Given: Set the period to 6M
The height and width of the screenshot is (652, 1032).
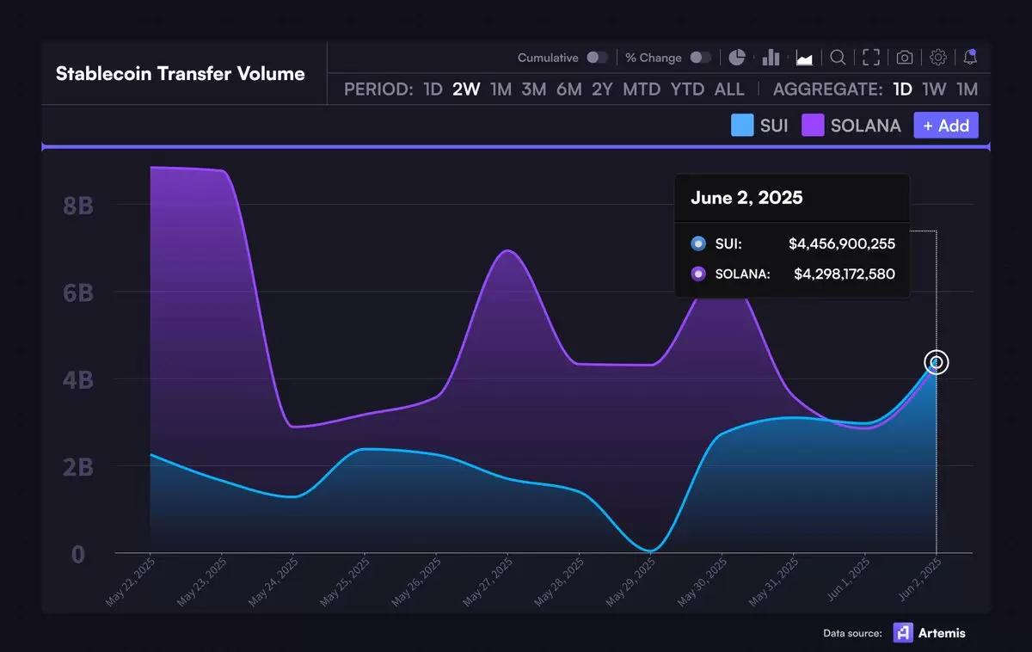Looking at the screenshot, I should click(x=568, y=89).
